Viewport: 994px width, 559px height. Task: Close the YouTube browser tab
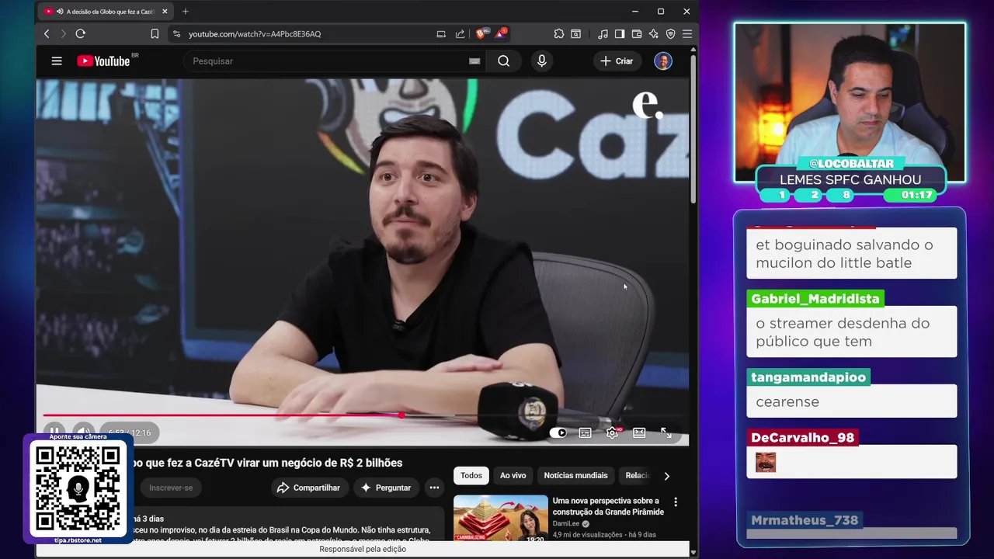(165, 12)
